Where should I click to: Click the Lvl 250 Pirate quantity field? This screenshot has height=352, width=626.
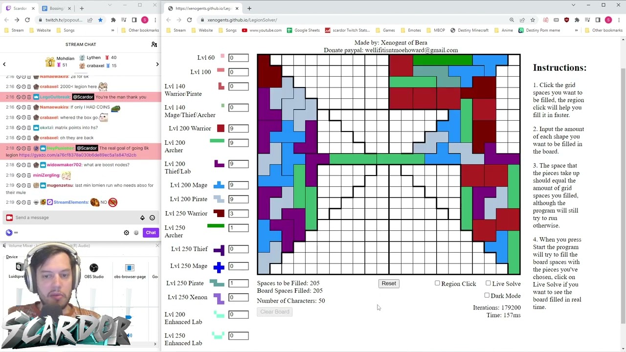point(238,284)
